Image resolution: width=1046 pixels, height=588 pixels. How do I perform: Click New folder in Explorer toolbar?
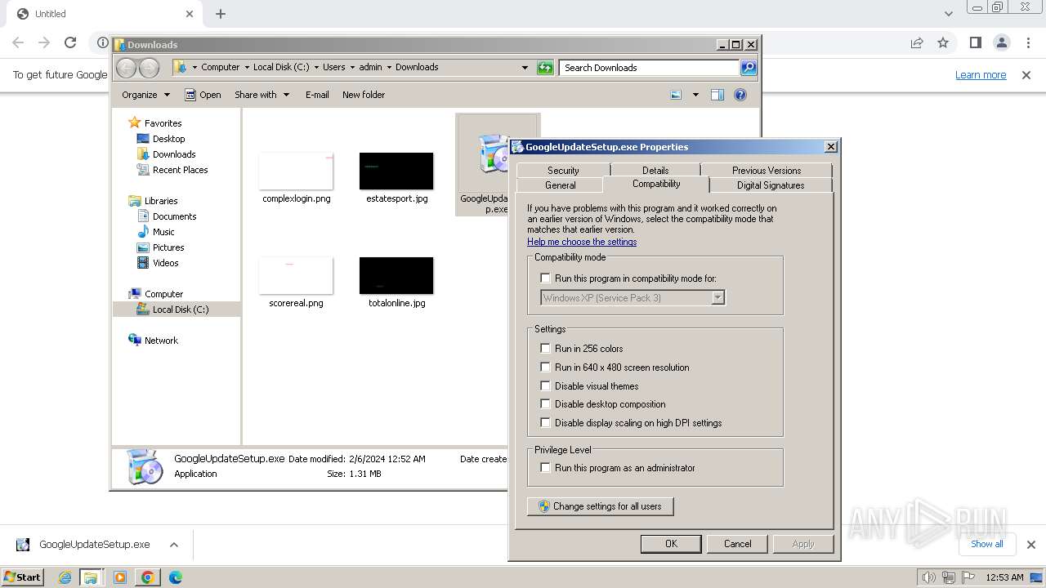point(364,95)
